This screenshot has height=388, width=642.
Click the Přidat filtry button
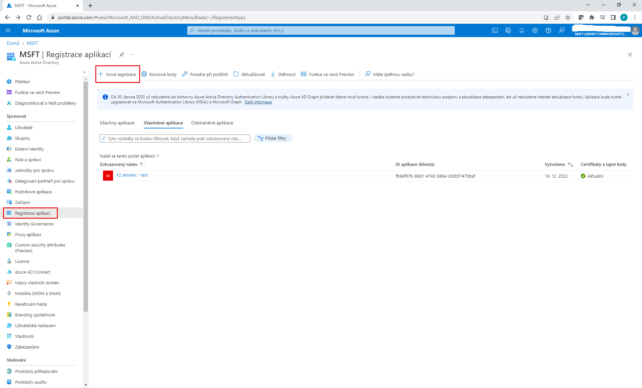[x=273, y=138]
